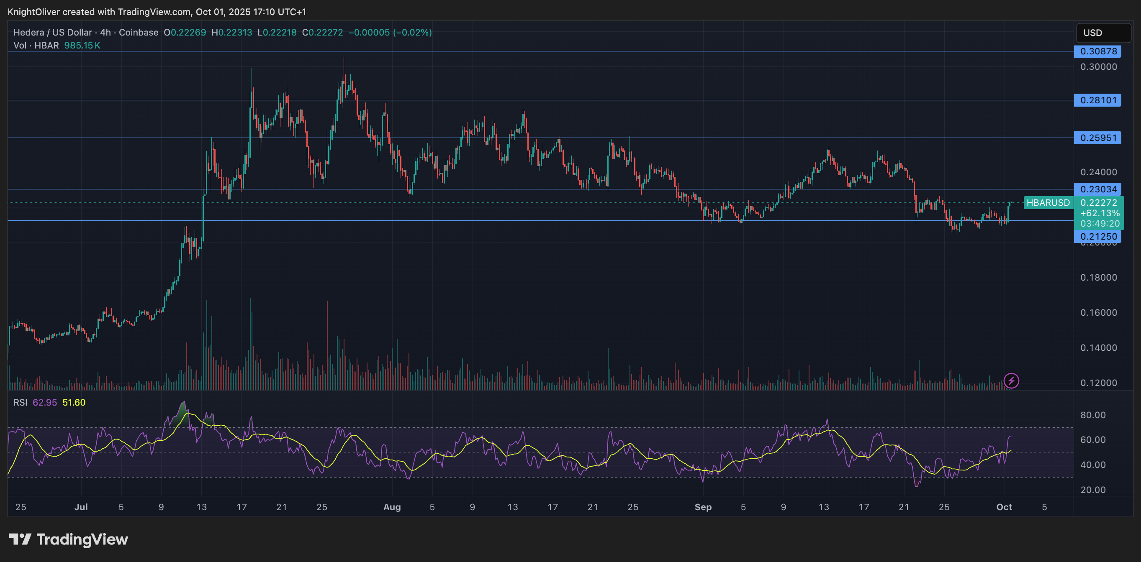Click the yellow RSI smoothing line value 51.60
Image resolution: width=1141 pixels, height=562 pixels.
(74, 402)
